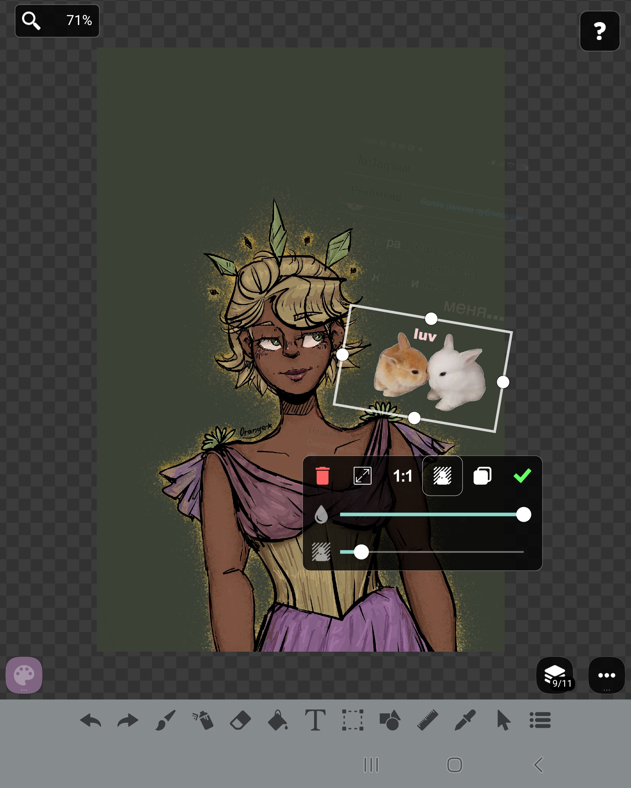This screenshot has width=631, height=788.
Task: Undo the last action
Action: [91, 721]
